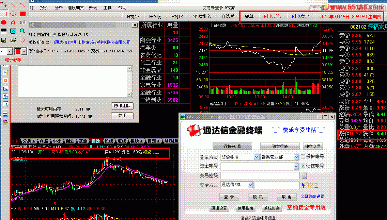Select the 行情+交易 mode button
Screen dimensions: 387x220
pyautogui.click(x=232, y=146)
